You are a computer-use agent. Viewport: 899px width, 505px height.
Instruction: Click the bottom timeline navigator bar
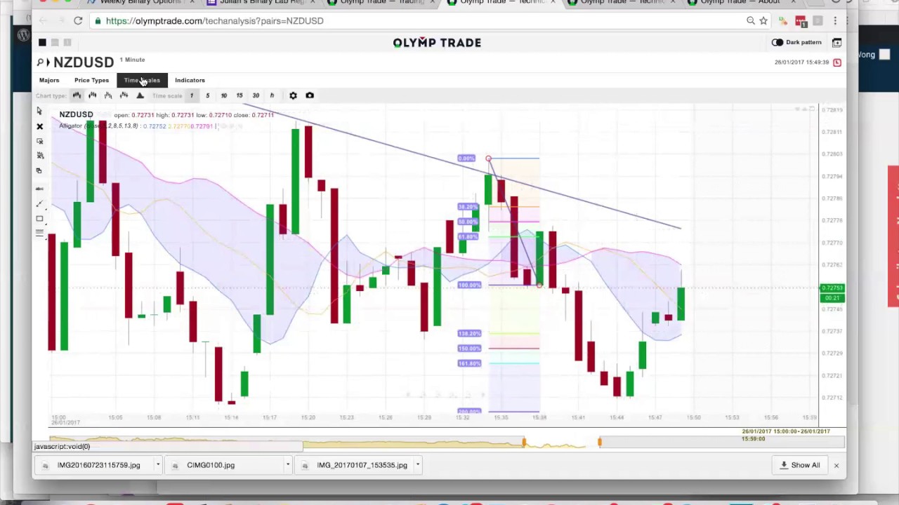(x=447, y=443)
